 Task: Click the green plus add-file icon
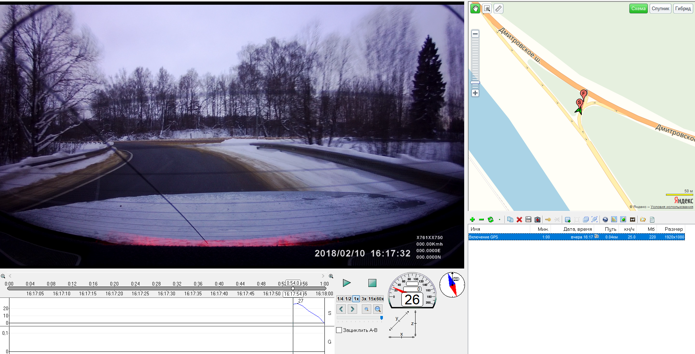click(x=472, y=220)
